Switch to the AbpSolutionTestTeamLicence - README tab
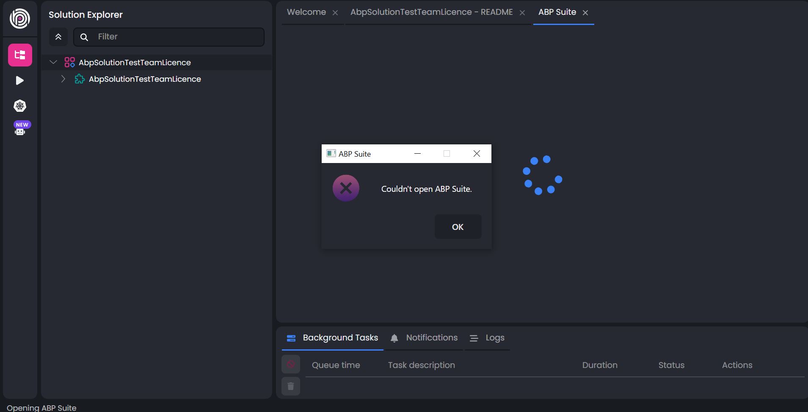 click(431, 12)
